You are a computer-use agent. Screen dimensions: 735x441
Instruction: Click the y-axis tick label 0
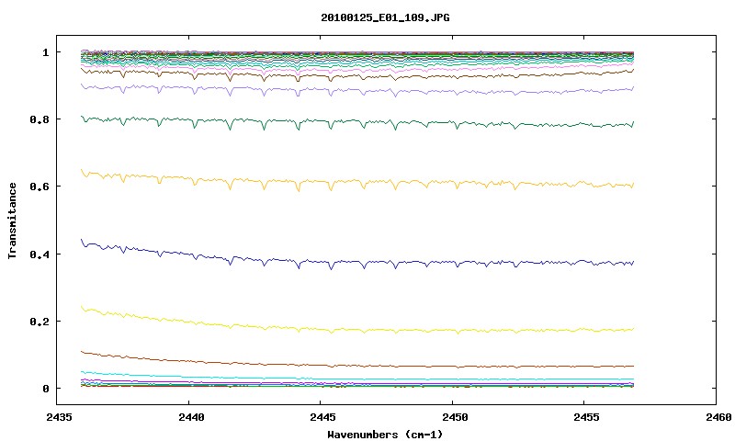tap(45, 389)
